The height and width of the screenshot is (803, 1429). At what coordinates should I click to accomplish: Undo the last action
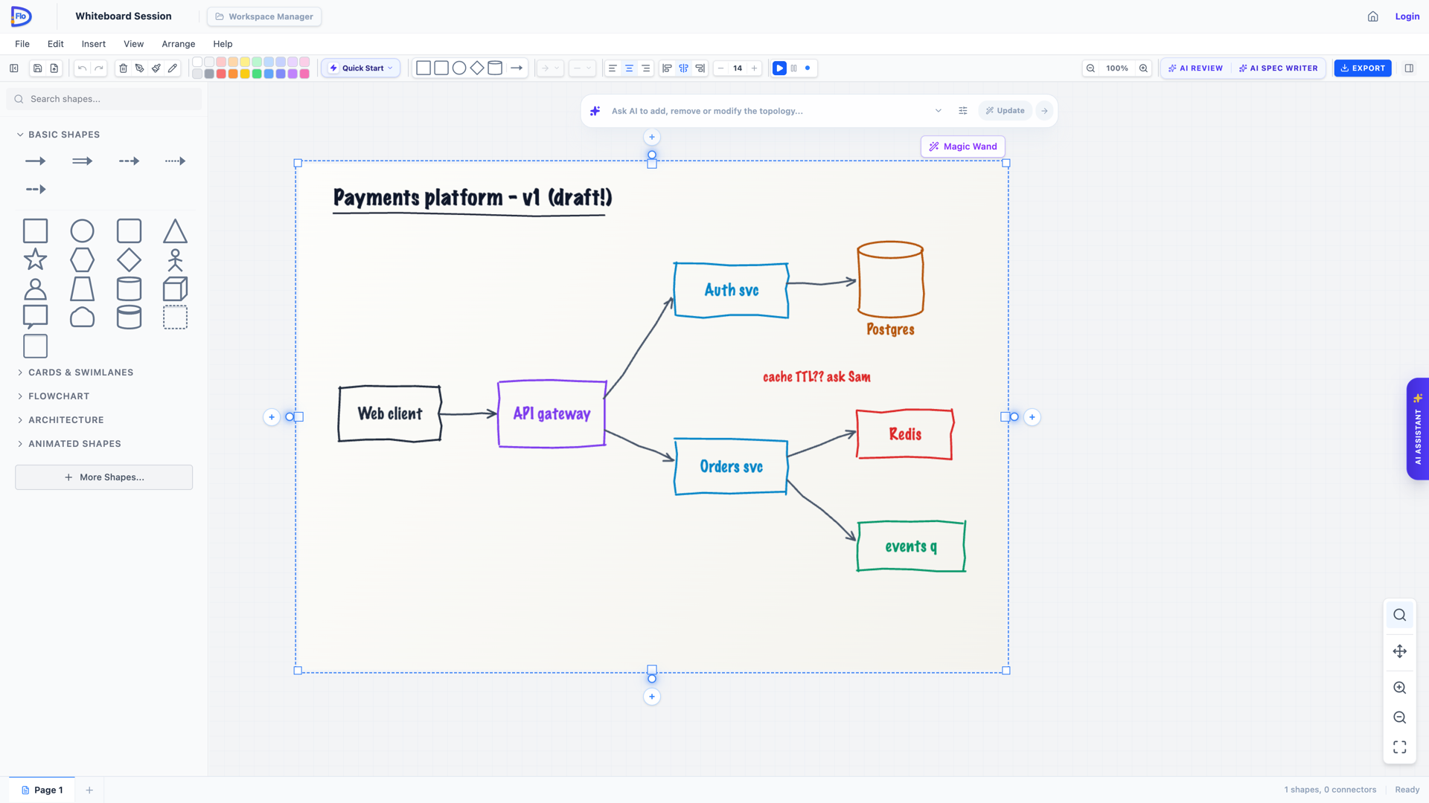pos(83,68)
